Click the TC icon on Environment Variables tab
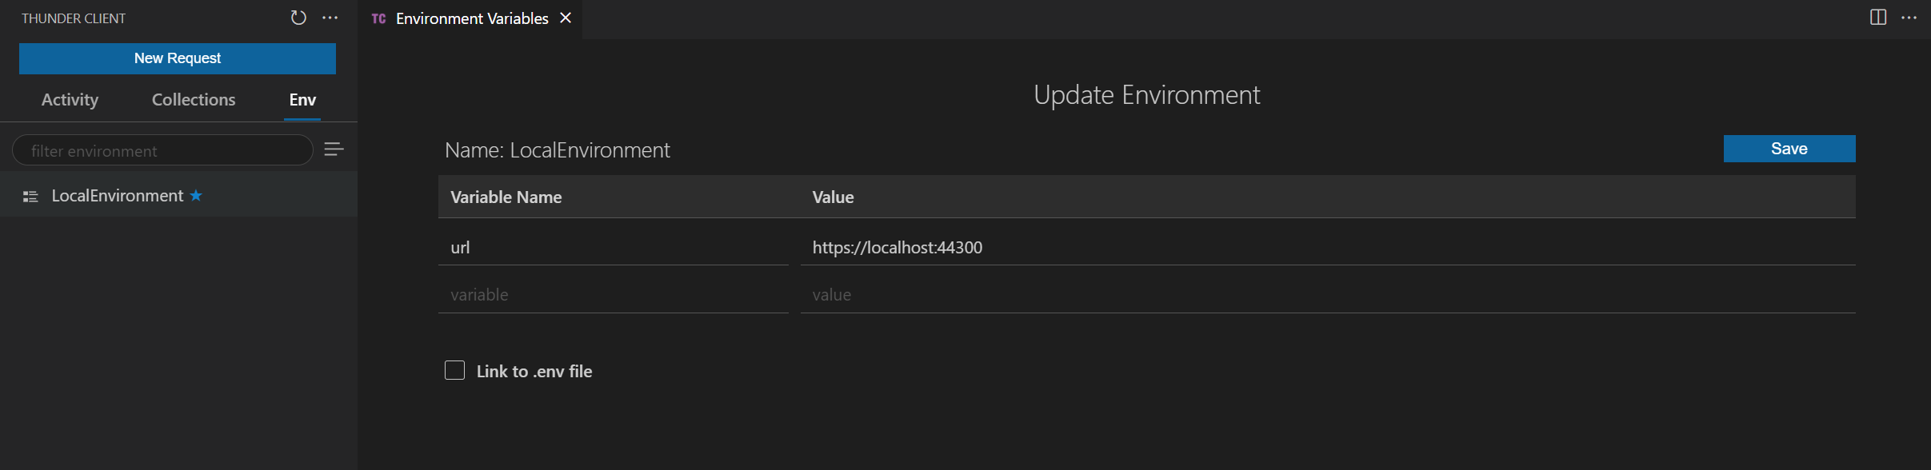Screen dimensions: 1931x470 [379, 18]
